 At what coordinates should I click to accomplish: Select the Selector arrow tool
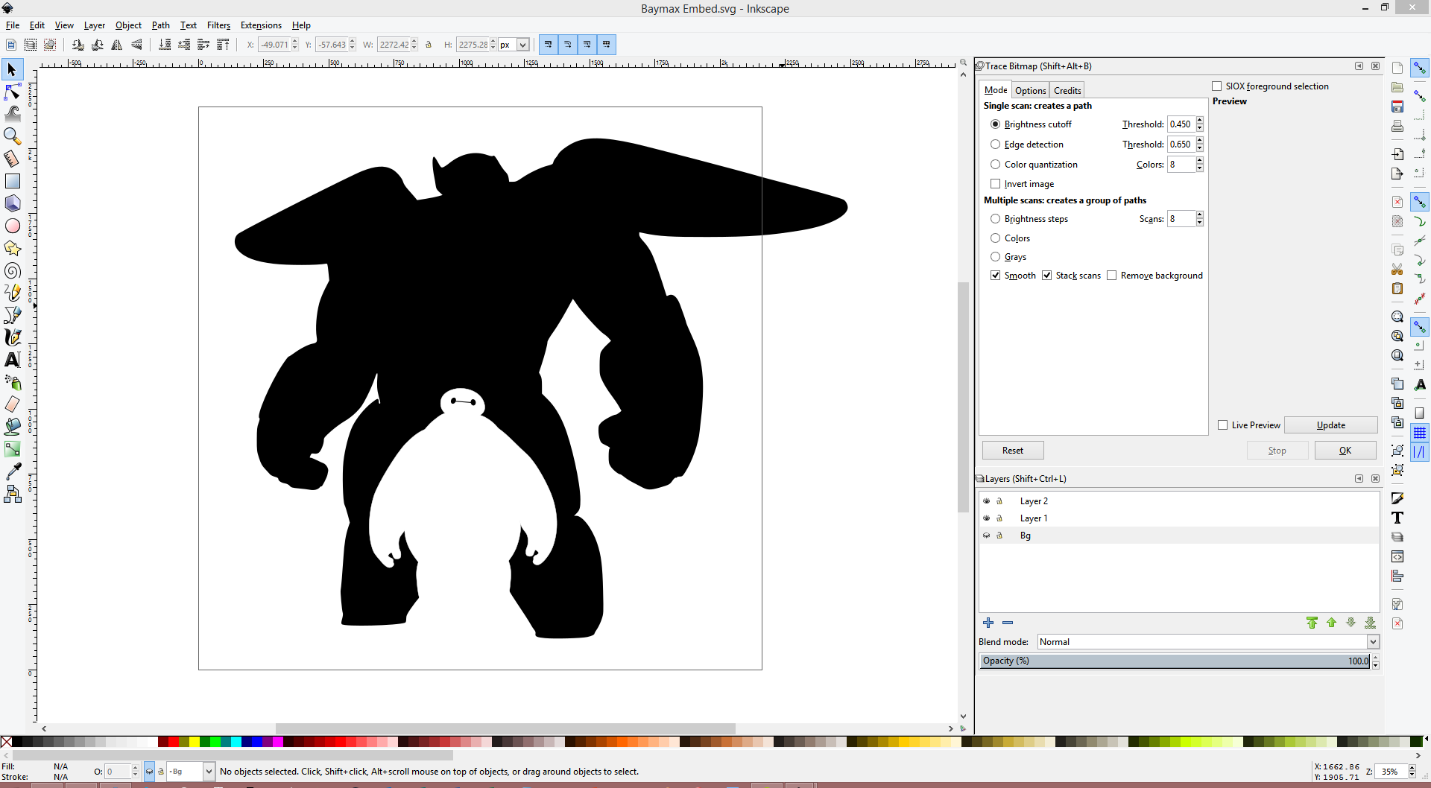[12, 69]
